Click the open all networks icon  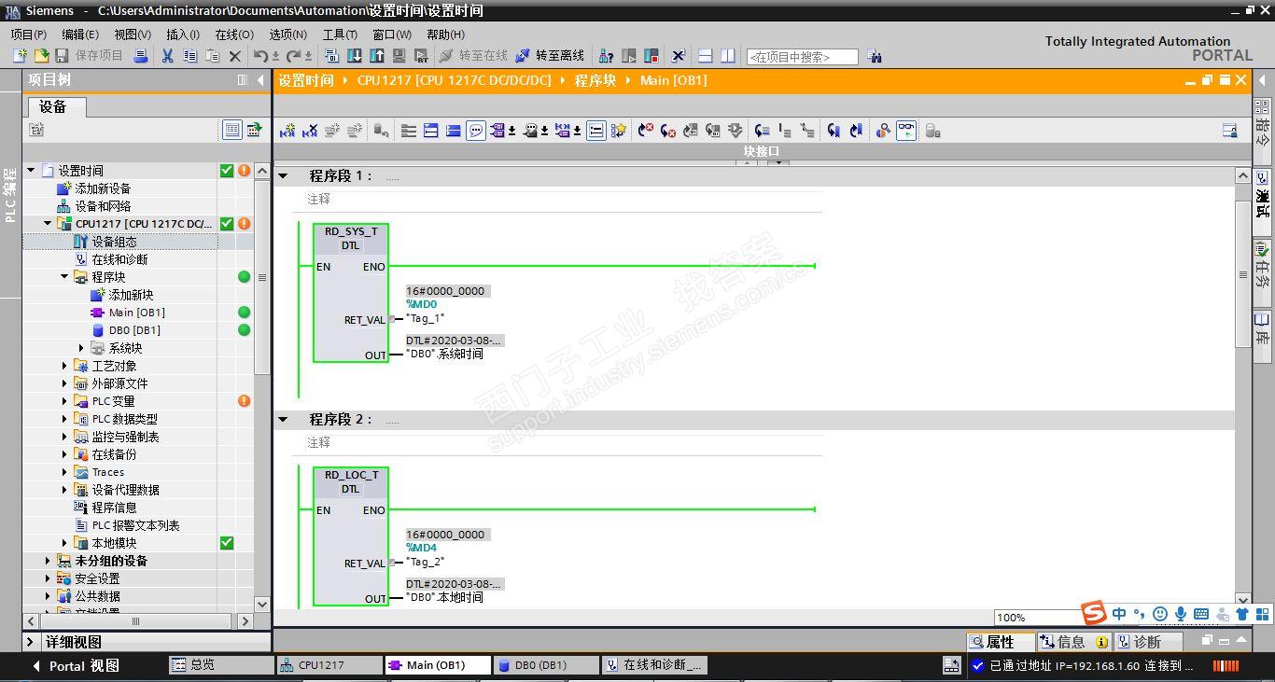coord(431,131)
